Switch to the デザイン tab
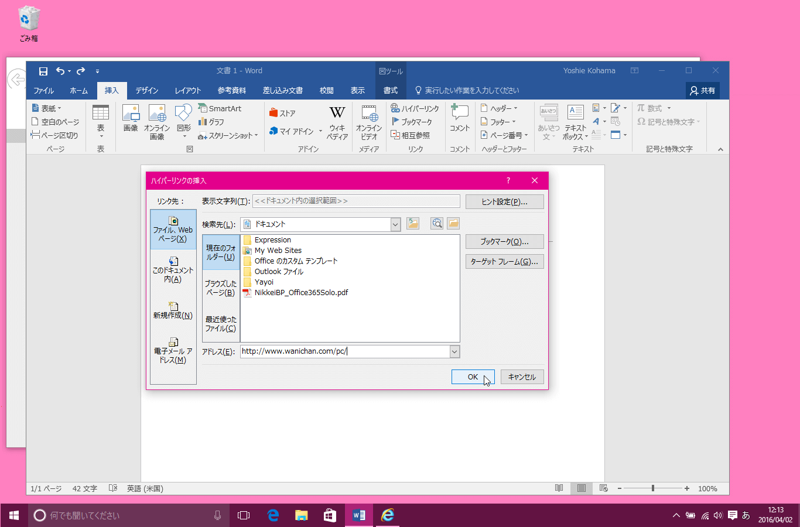The width and height of the screenshot is (800, 527). click(147, 90)
